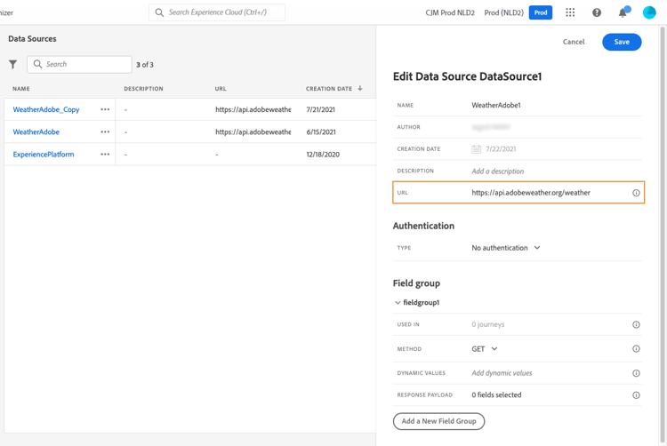This screenshot has width=667, height=446.
Task: Open the filter icon in Data Sources
Action: [x=13, y=64]
